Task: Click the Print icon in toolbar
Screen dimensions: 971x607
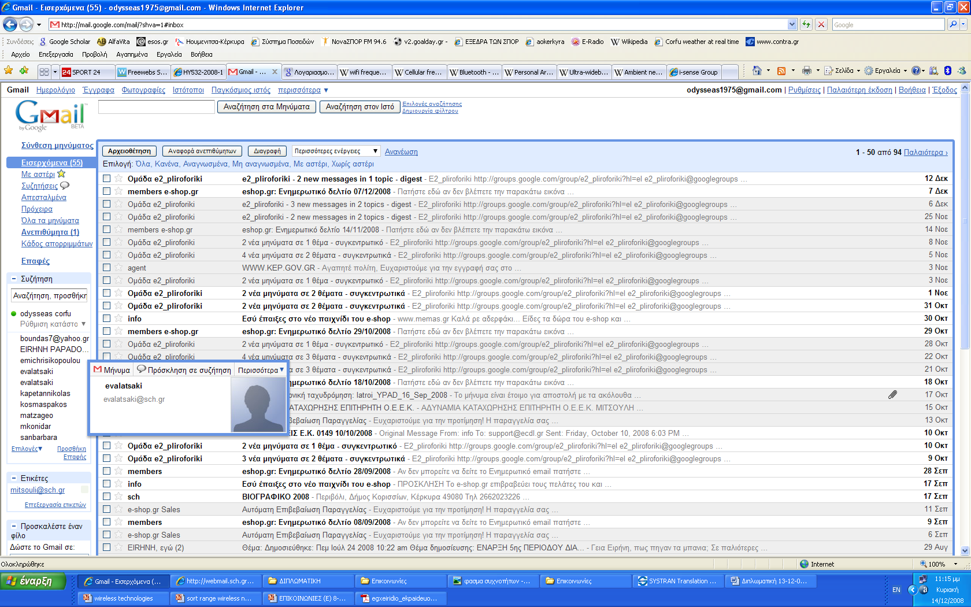Action: (x=807, y=71)
